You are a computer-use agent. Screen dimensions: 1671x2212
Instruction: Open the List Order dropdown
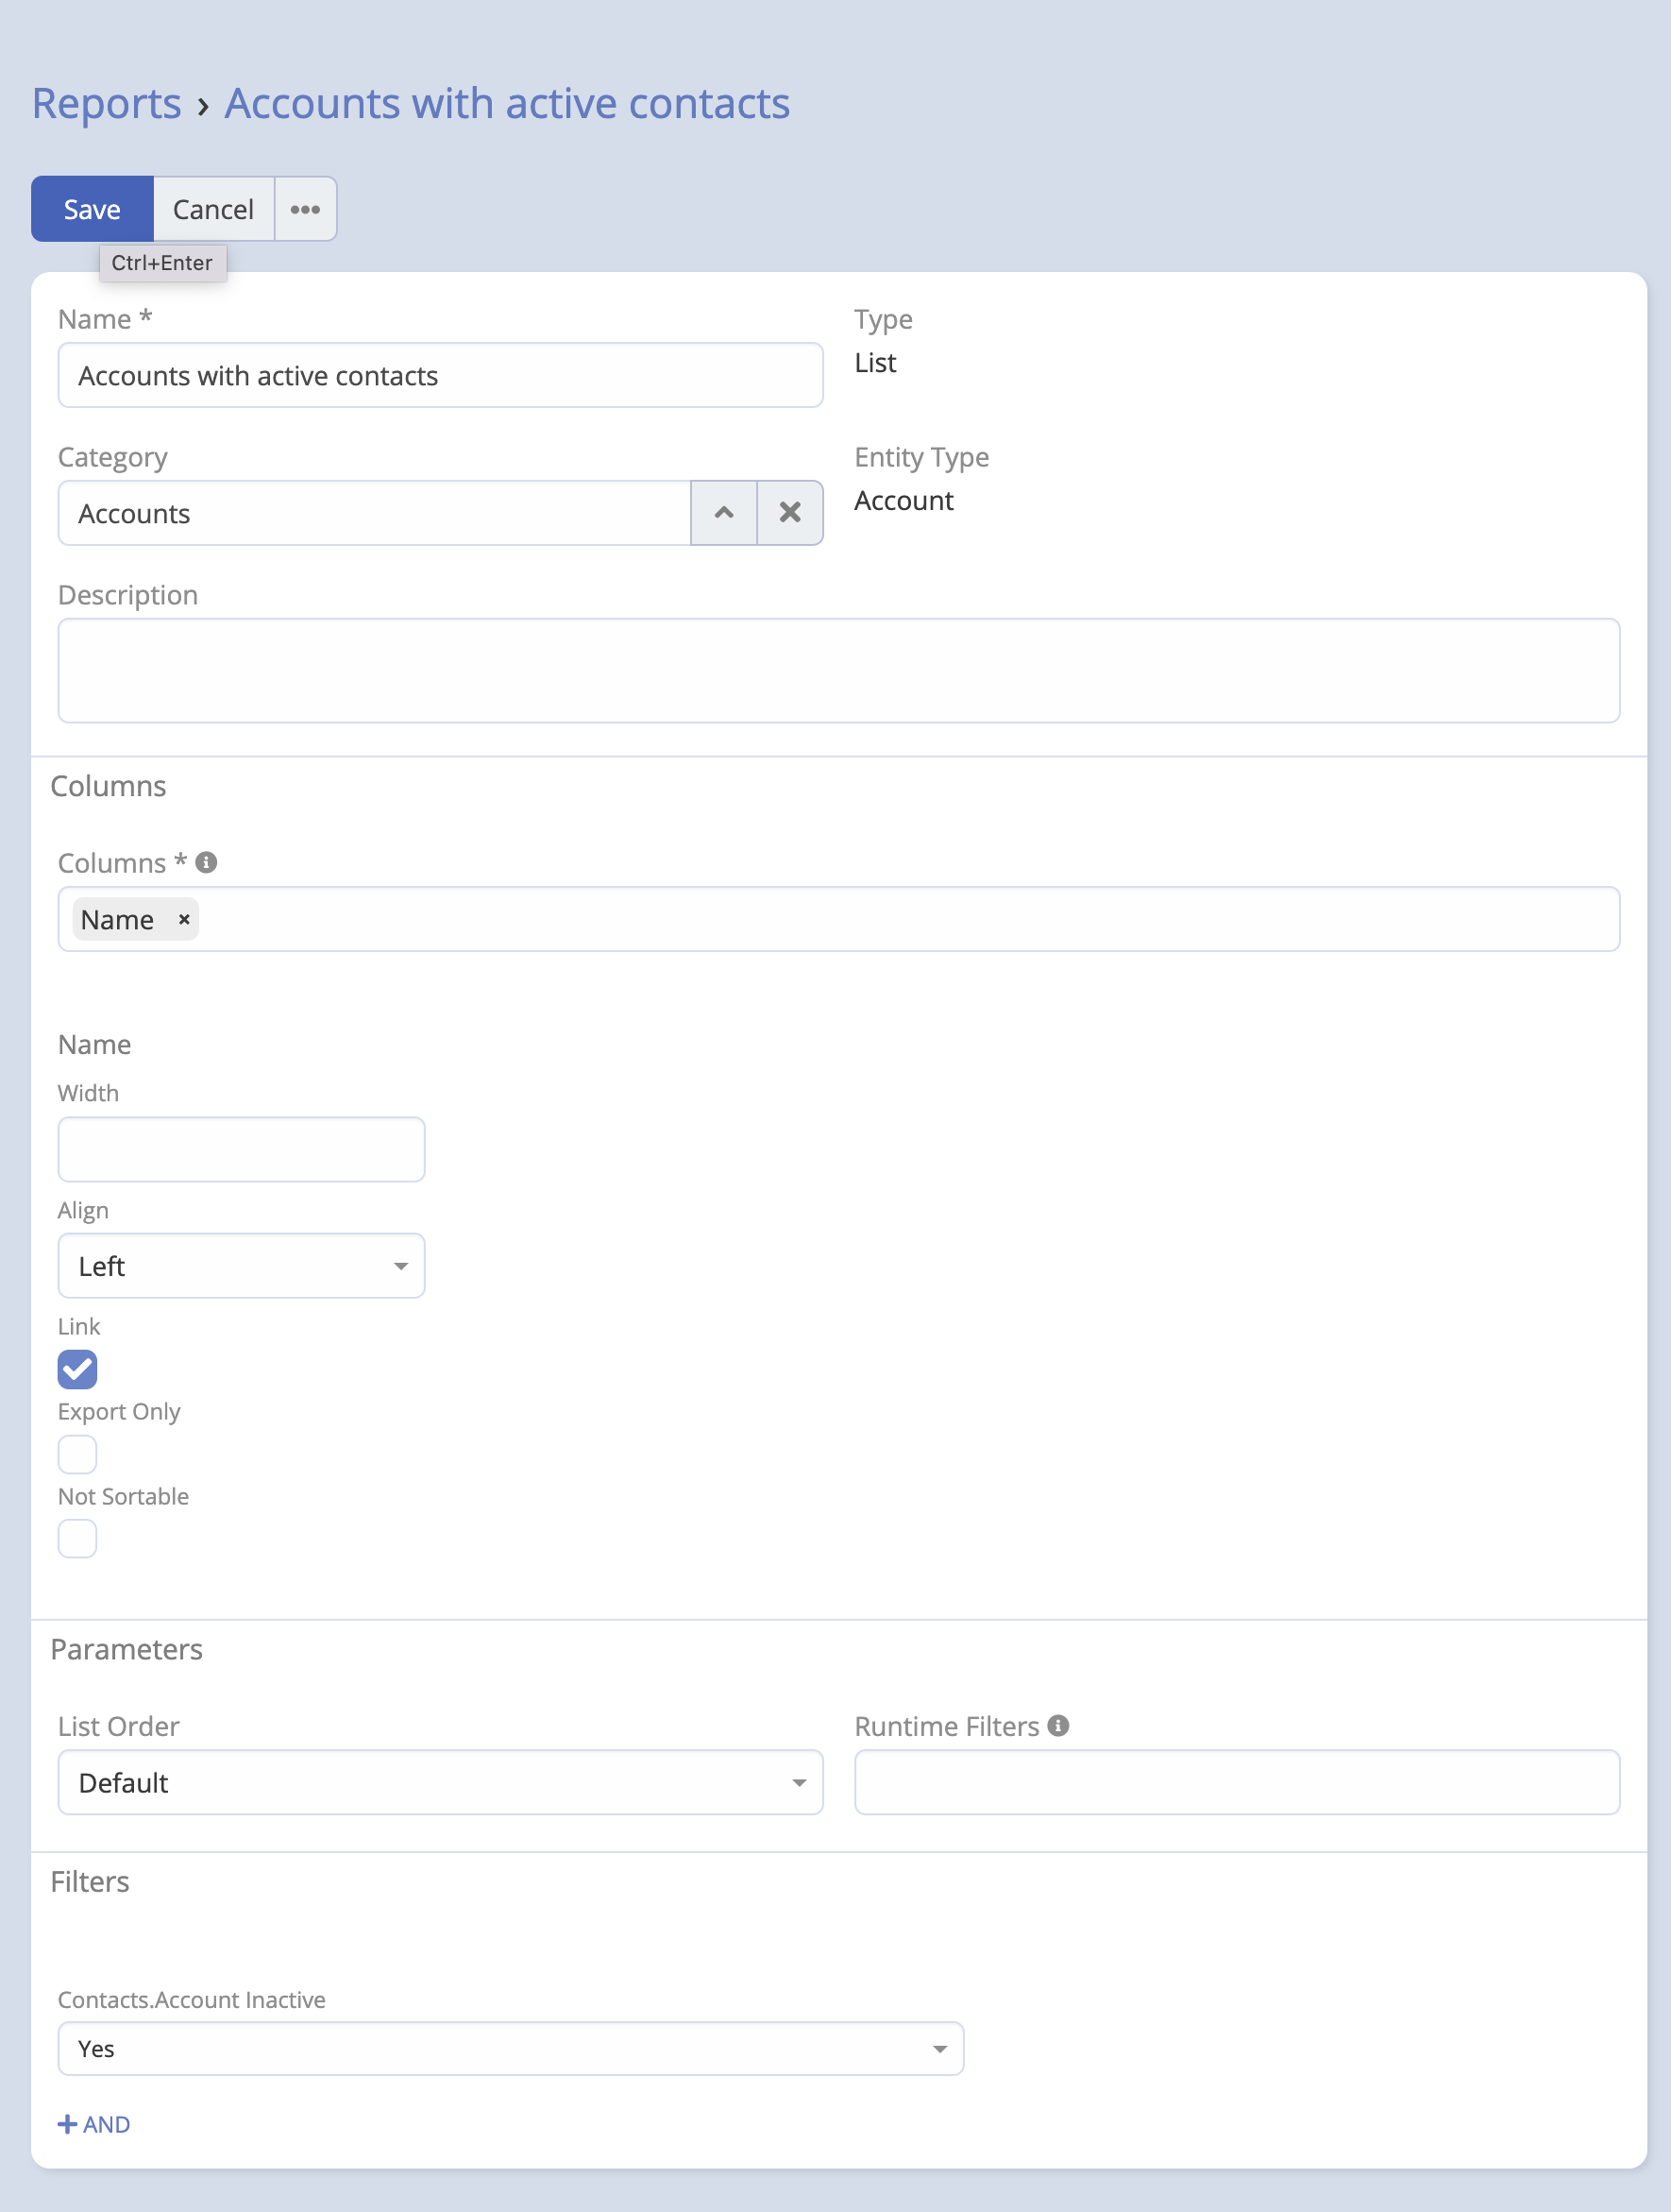tap(440, 1782)
